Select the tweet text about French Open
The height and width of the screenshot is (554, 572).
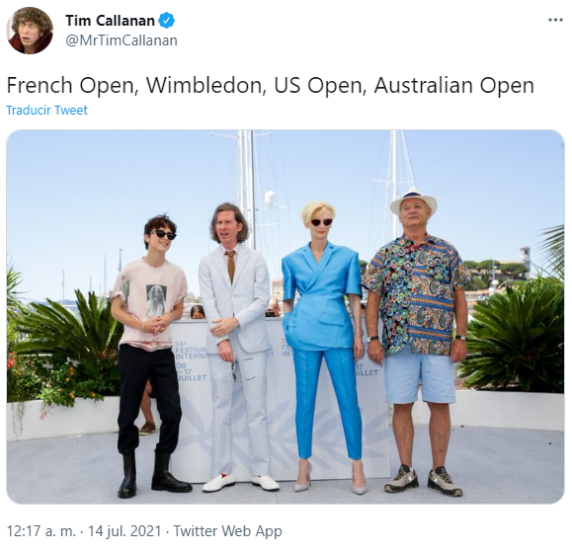pos(270,85)
